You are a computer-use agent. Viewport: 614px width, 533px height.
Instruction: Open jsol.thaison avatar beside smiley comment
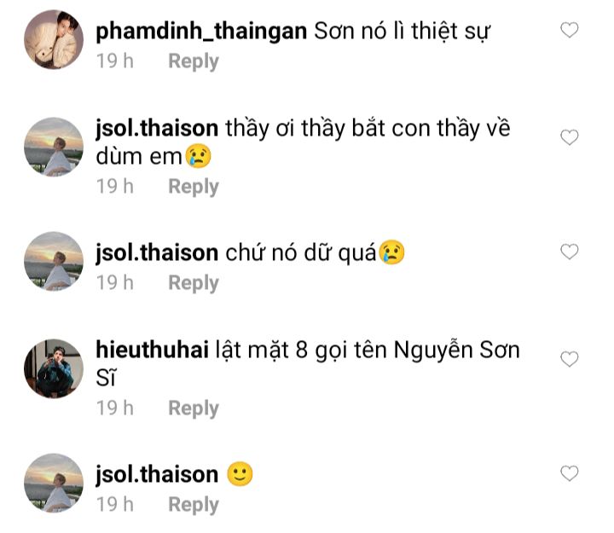click(54, 483)
